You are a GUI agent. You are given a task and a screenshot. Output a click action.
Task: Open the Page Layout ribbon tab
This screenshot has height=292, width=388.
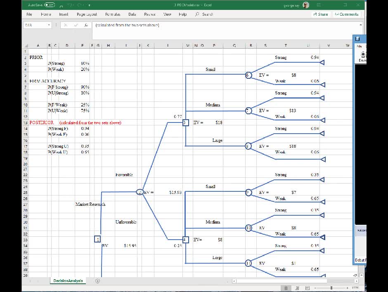87,14
